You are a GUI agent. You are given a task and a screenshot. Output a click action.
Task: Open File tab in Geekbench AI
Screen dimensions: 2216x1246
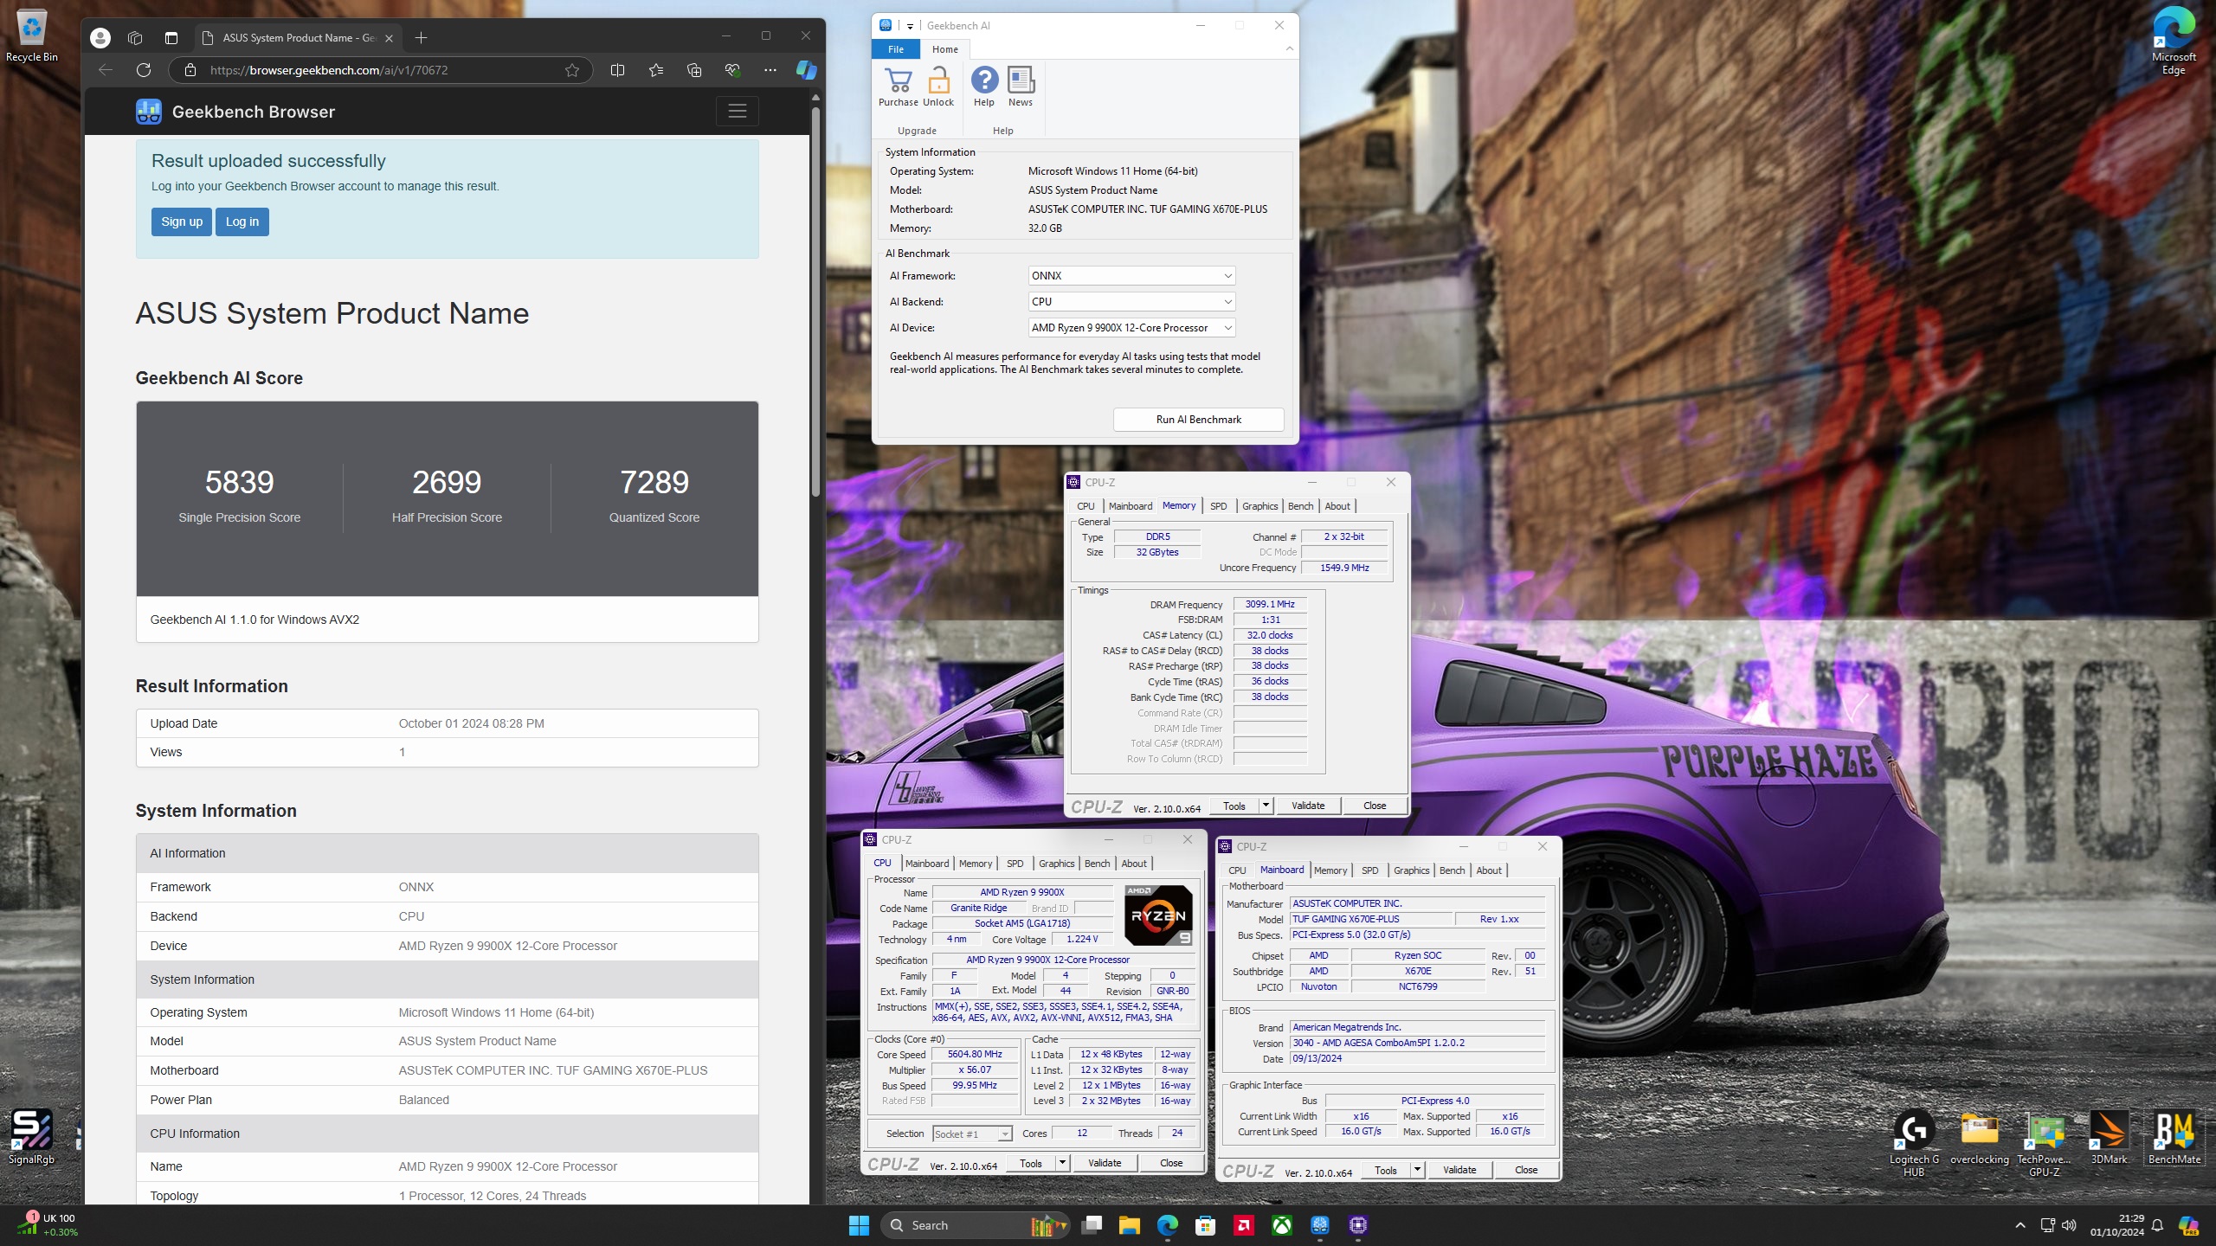click(896, 49)
